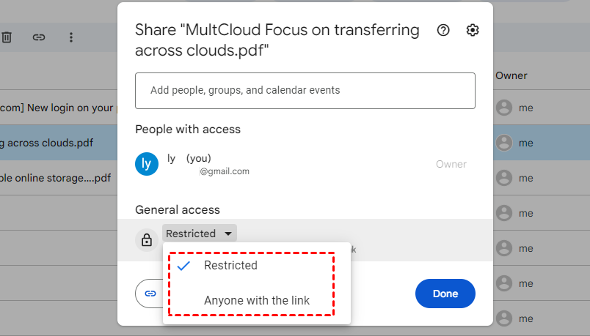Click the Owner column header
Image resolution: width=590 pixels, height=336 pixels.
point(511,75)
